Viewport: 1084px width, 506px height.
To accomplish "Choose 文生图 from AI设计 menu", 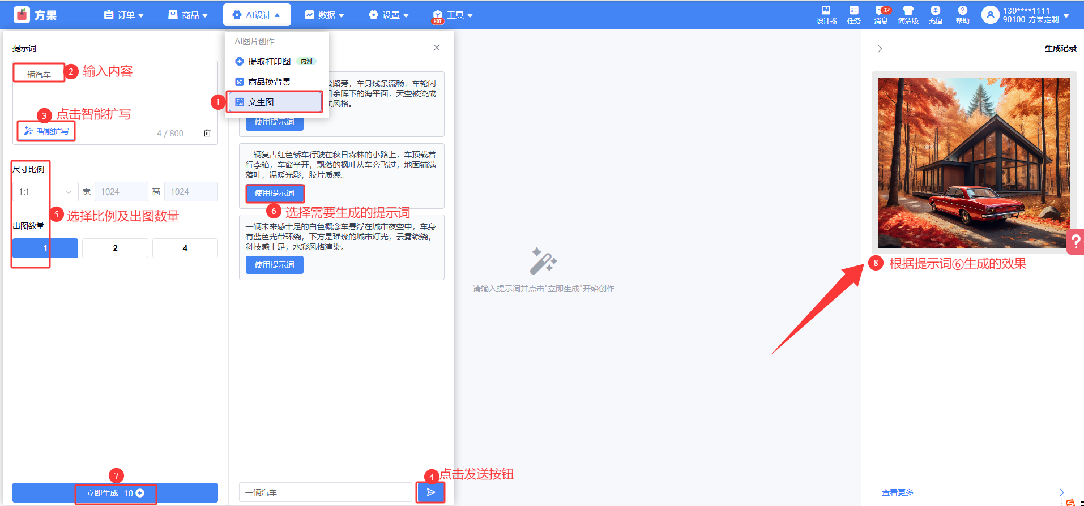I will [x=276, y=102].
